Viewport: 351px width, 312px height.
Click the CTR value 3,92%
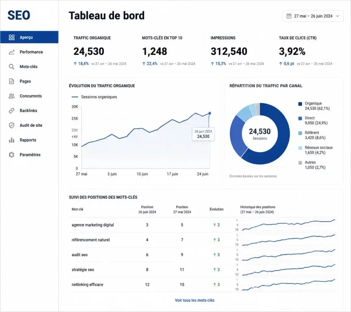(x=292, y=51)
